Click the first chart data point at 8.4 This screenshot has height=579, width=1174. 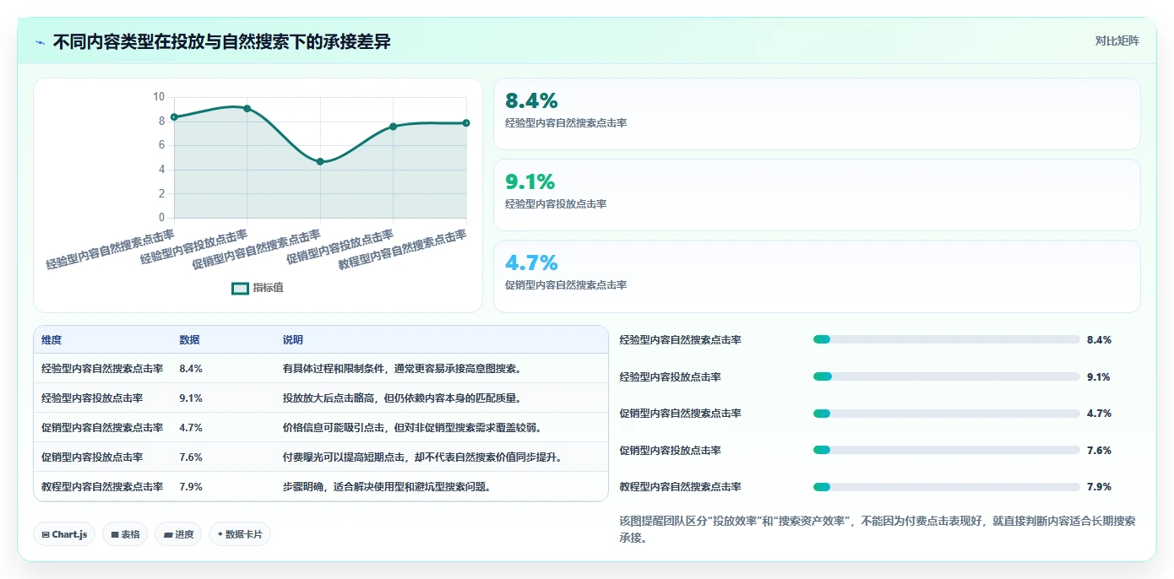174,116
